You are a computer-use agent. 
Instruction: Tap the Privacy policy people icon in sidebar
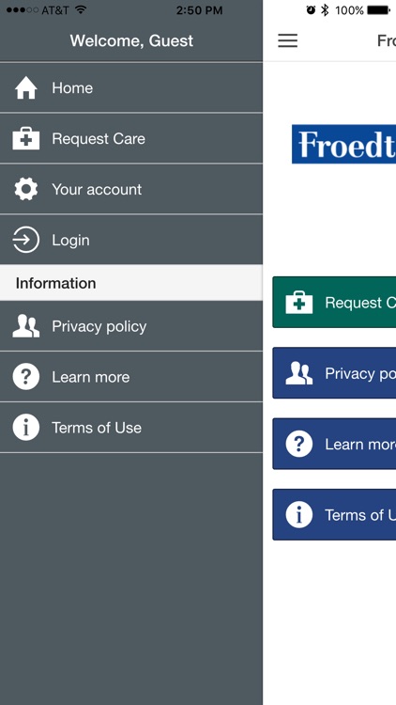[26, 326]
